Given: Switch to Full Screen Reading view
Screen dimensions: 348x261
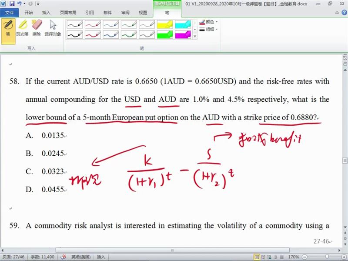Looking at the screenshot, I should (x=264, y=257).
